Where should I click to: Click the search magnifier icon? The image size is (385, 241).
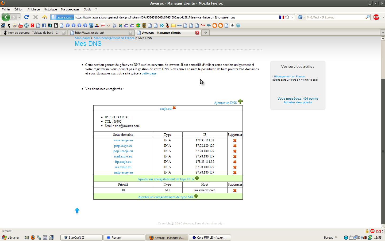(368, 17)
